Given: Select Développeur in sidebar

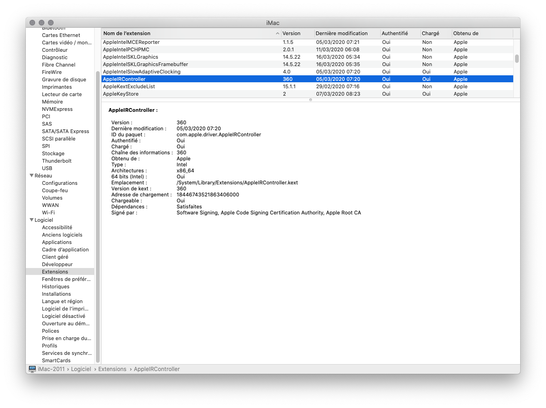Looking at the screenshot, I should (x=57, y=264).
